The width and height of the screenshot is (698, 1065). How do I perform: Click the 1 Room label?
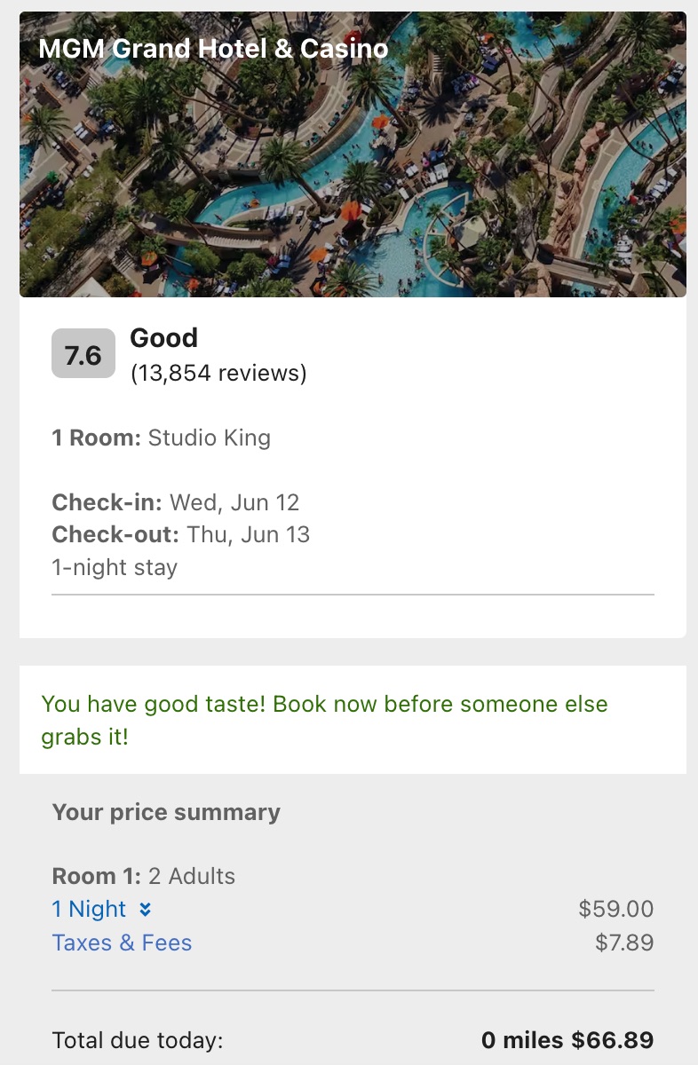[x=96, y=438]
